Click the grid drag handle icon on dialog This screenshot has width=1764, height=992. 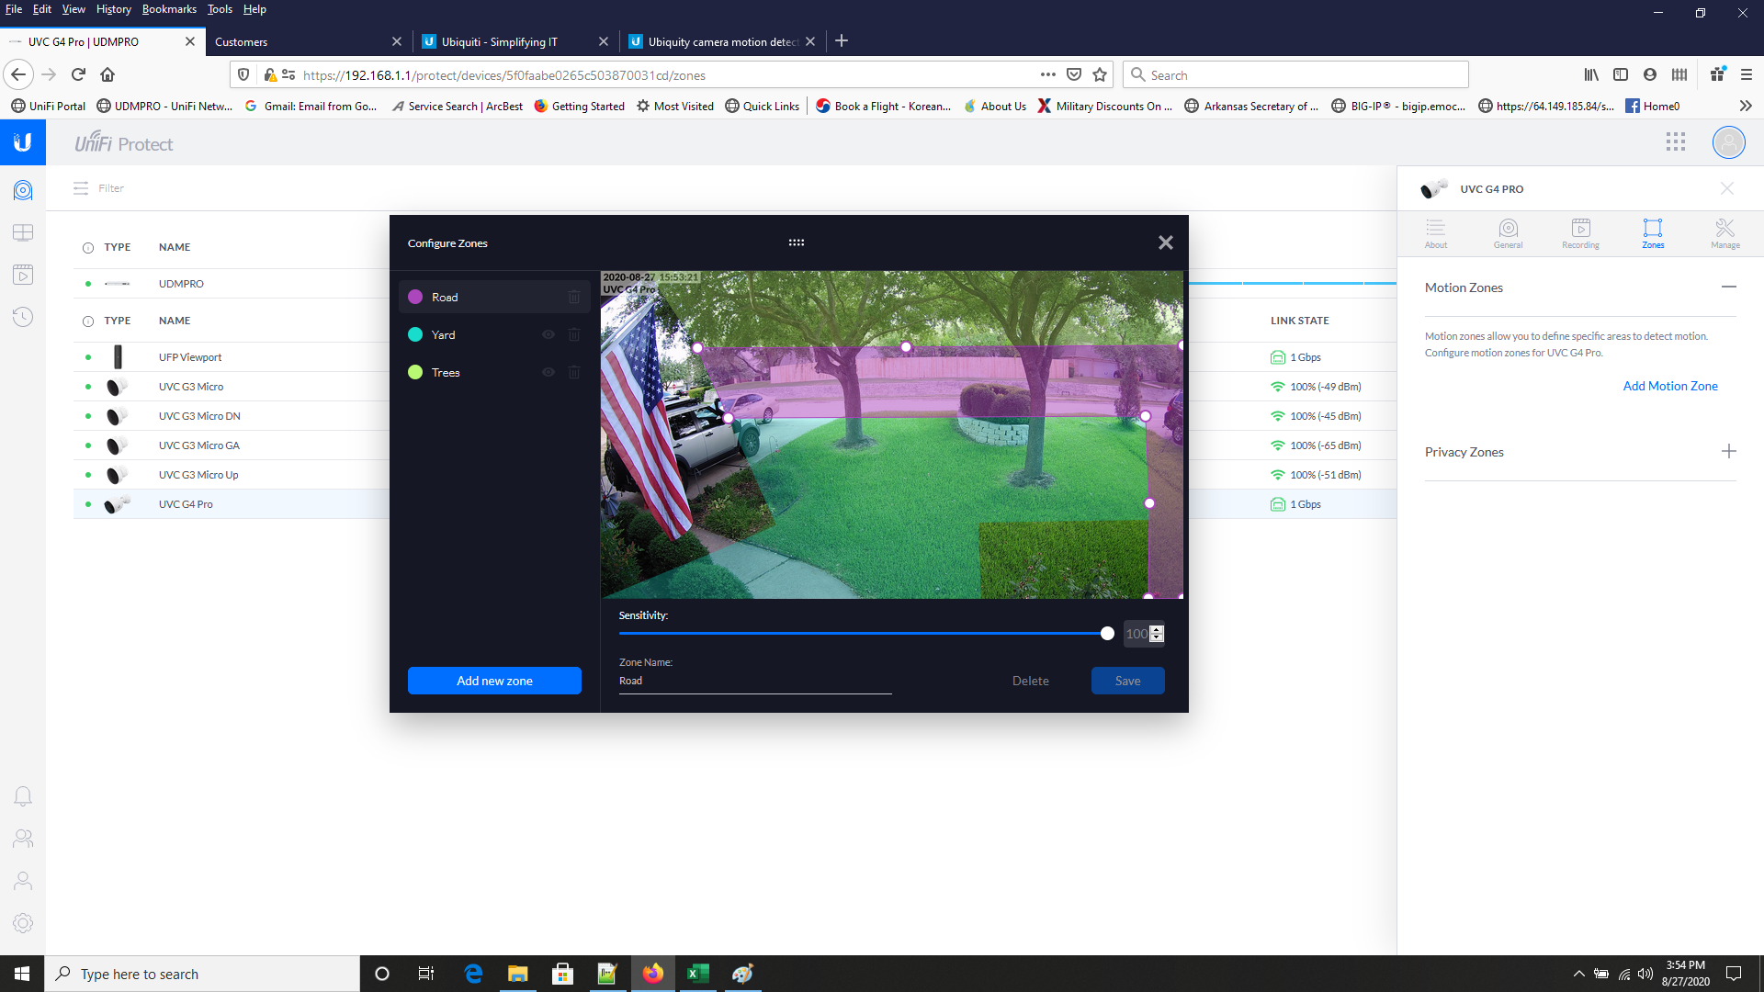point(796,241)
